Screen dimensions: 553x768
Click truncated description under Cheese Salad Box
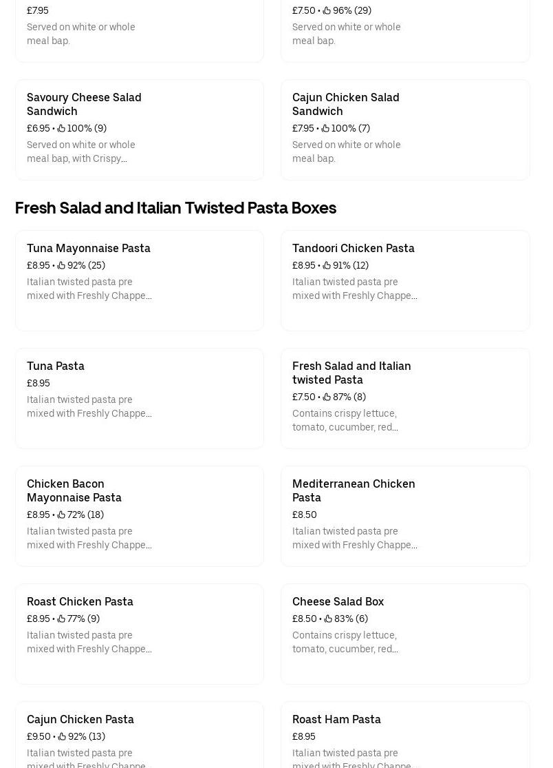pyautogui.click(x=345, y=642)
